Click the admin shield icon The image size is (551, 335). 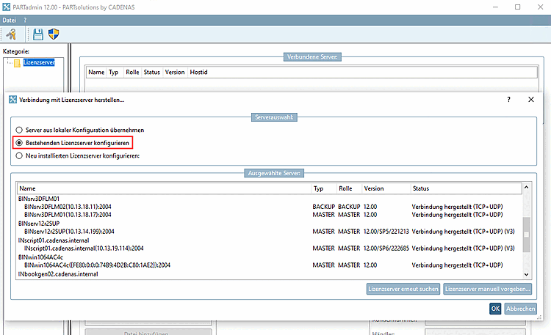(x=54, y=34)
